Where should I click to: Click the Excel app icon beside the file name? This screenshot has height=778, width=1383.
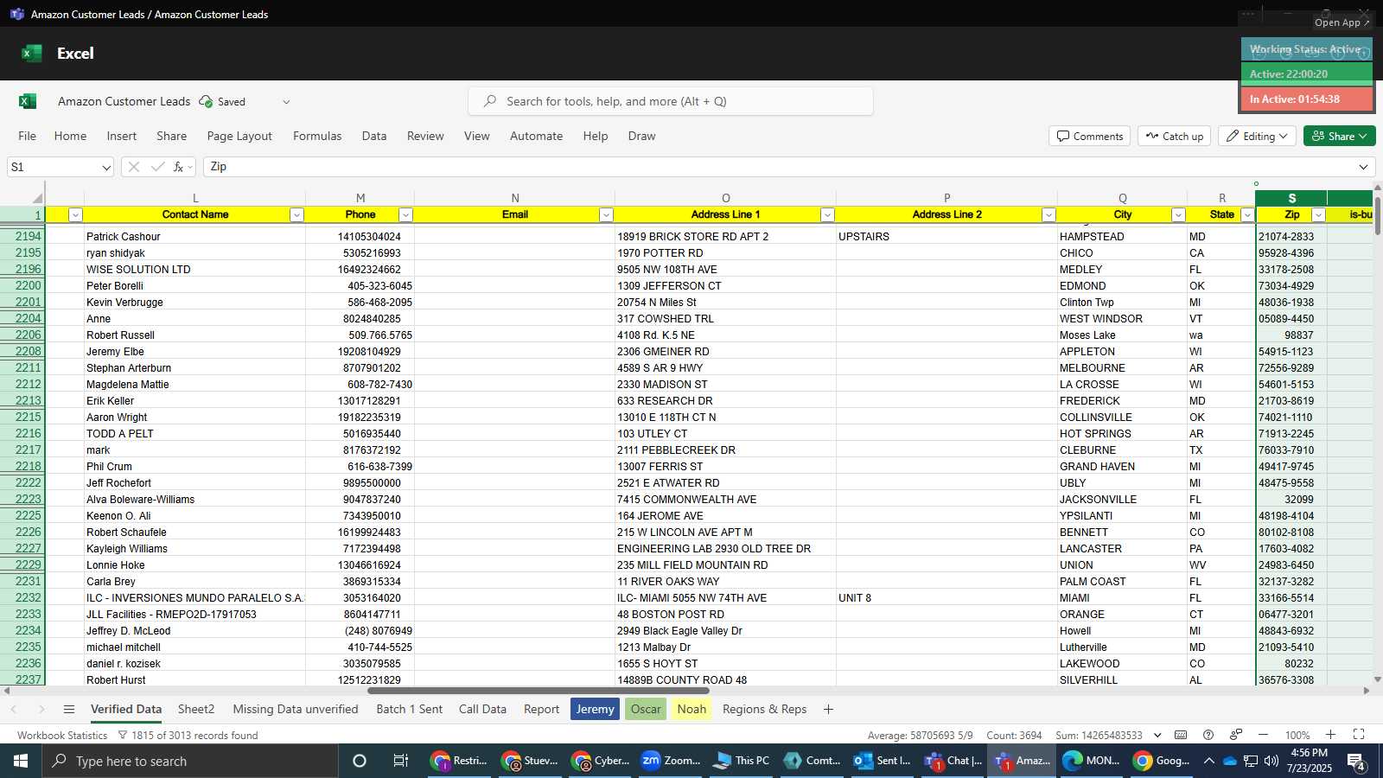[x=28, y=101]
